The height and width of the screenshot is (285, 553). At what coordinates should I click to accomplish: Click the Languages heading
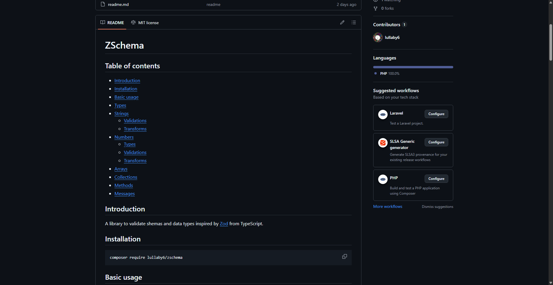[385, 58]
